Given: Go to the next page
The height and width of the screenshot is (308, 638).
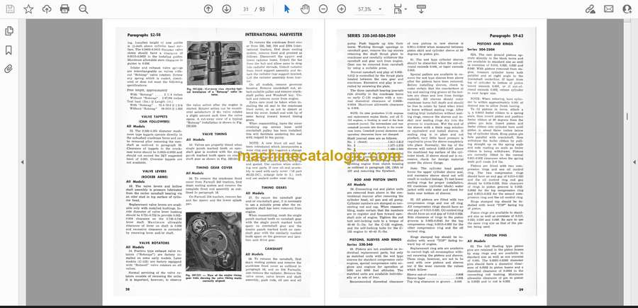Looking at the screenshot, I should (227, 9).
